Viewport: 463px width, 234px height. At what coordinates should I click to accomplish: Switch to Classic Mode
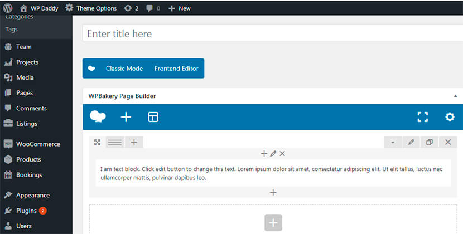click(x=124, y=69)
